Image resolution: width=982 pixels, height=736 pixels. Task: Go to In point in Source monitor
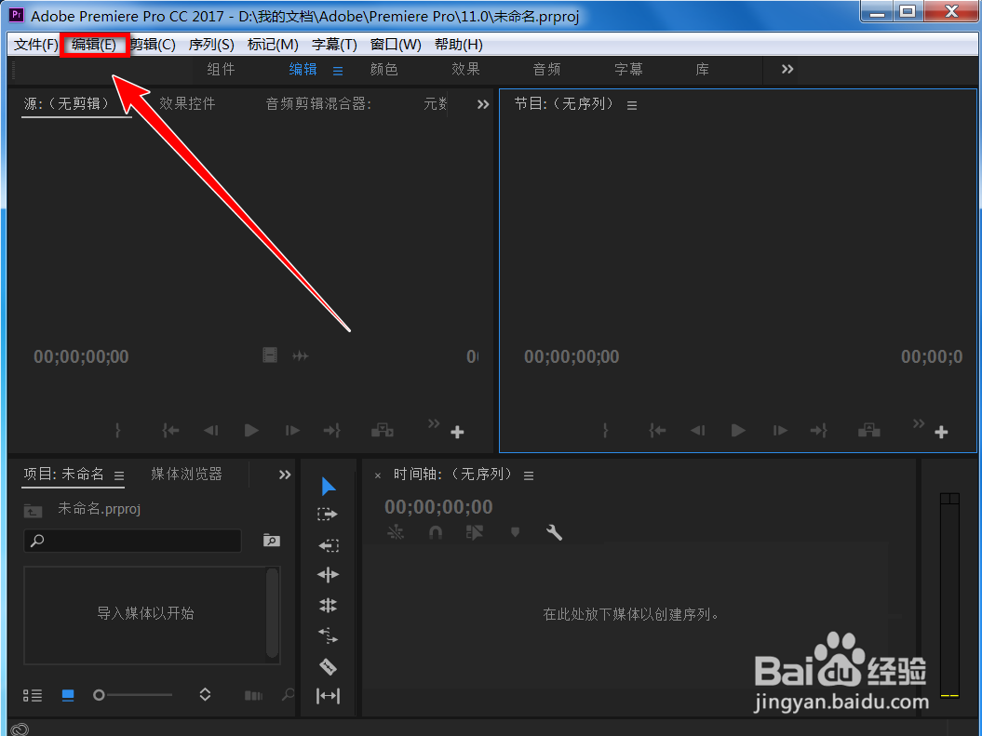(170, 431)
